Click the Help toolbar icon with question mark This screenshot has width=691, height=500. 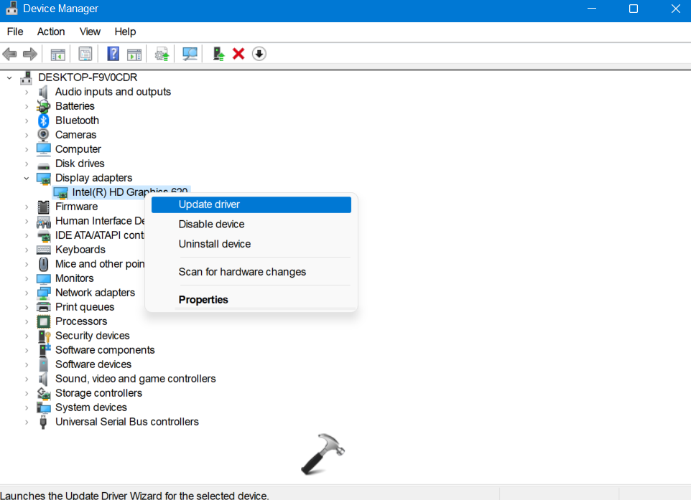click(113, 54)
